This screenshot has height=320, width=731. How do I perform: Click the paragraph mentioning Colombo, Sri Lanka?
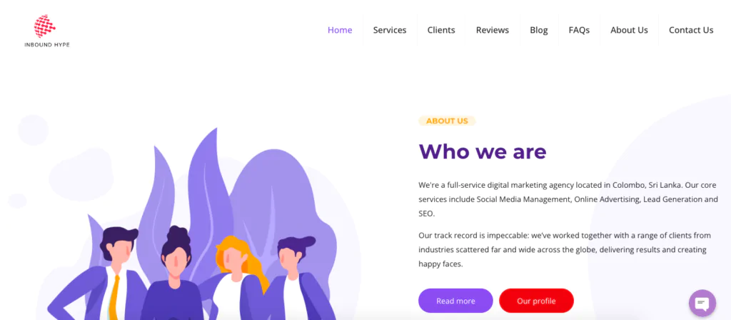(568, 199)
